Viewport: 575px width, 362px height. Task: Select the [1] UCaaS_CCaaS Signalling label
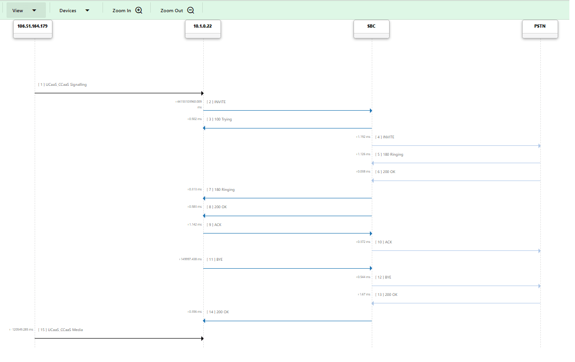[x=63, y=84]
